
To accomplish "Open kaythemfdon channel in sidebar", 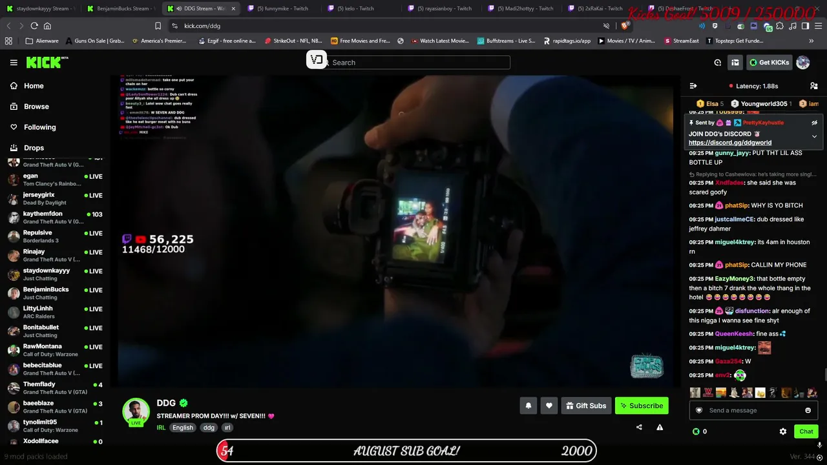I will [x=55, y=218].
